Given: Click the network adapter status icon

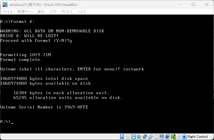Looking at the screenshot, I should tap(145, 136).
